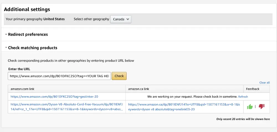This screenshot has height=132, width=277.
Task: Click the amazon.ca link column header
Action: [x=139, y=89]
